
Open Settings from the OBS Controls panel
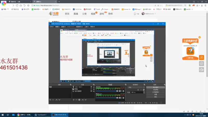coord(155,94)
